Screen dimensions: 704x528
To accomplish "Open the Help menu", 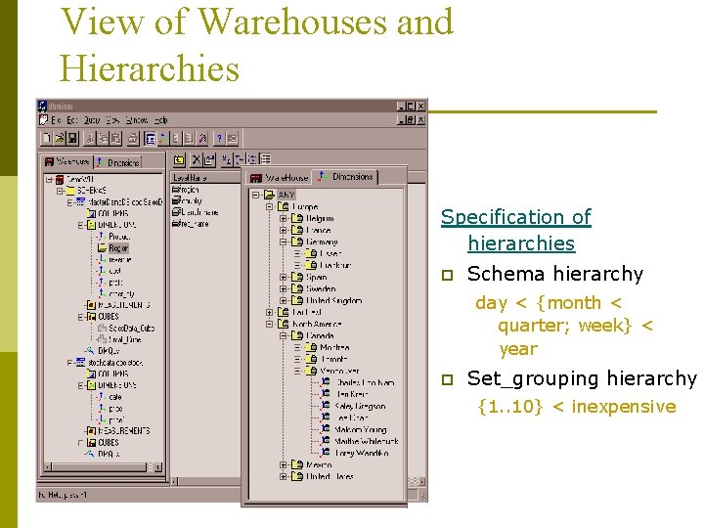I will [160, 120].
